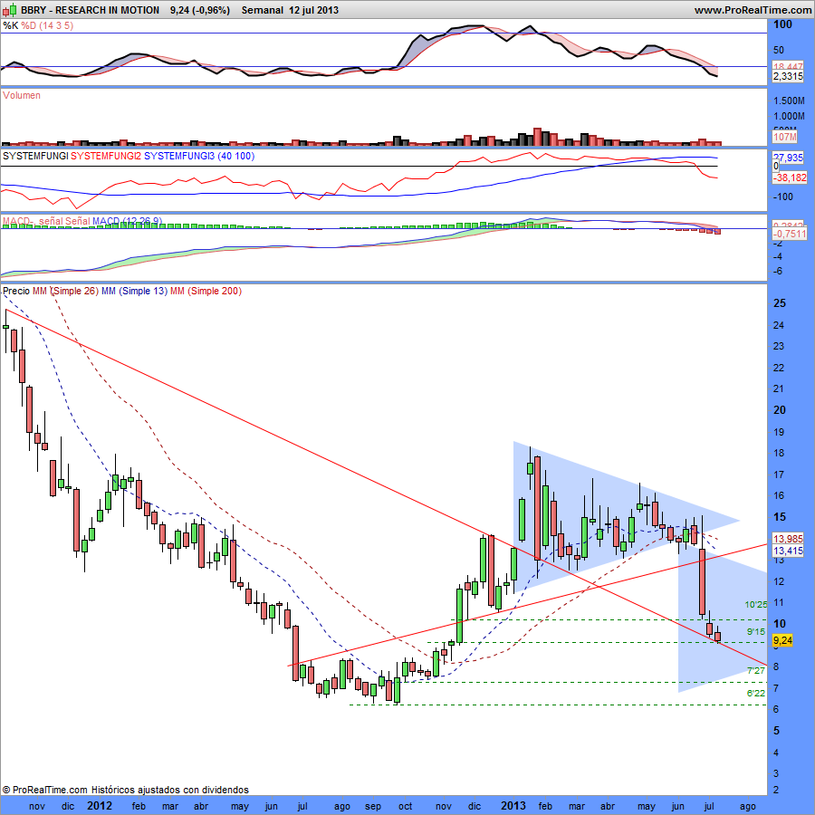This screenshot has height=815, width=815.
Task: Click the 12 jul 2013 date
Action: click(x=314, y=10)
